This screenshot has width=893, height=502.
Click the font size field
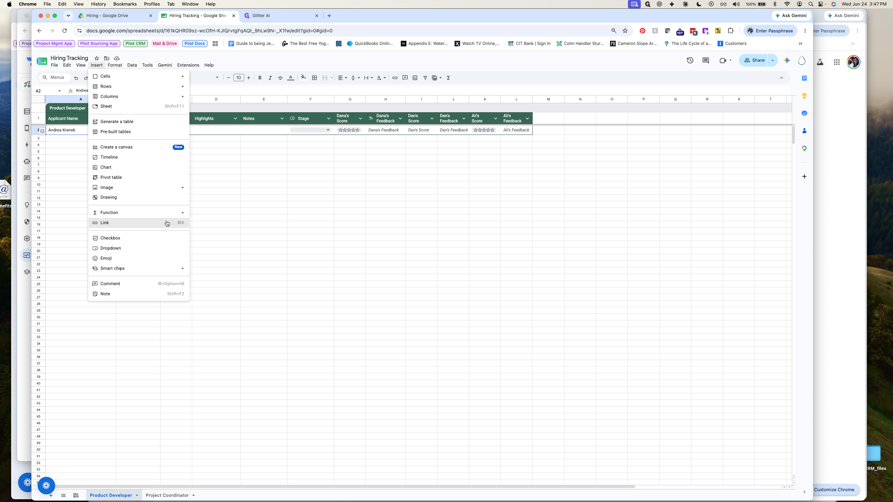pyautogui.click(x=239, y=78)
